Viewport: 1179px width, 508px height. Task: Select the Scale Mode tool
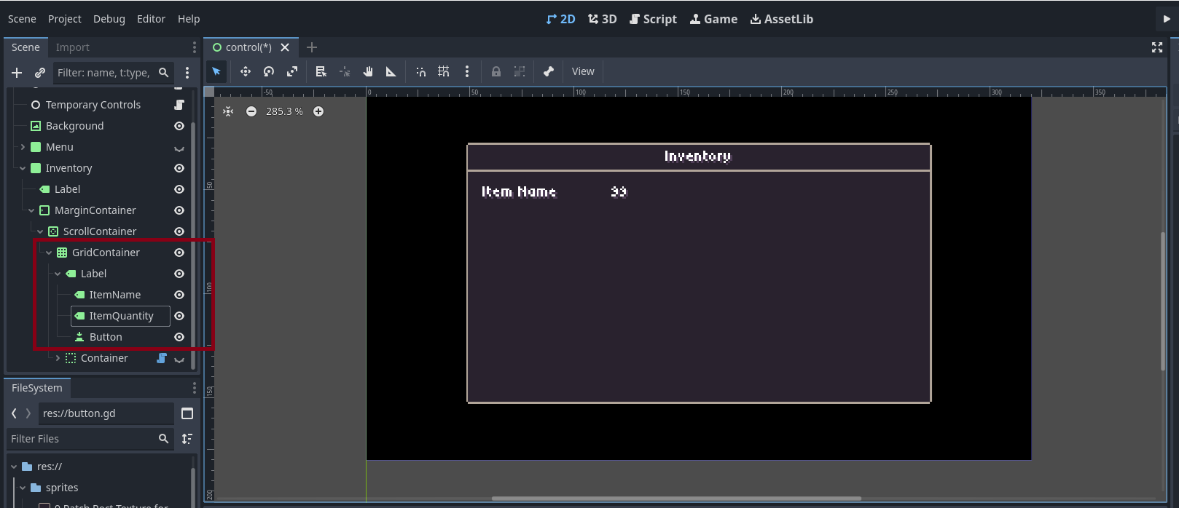tap(292, 71)
